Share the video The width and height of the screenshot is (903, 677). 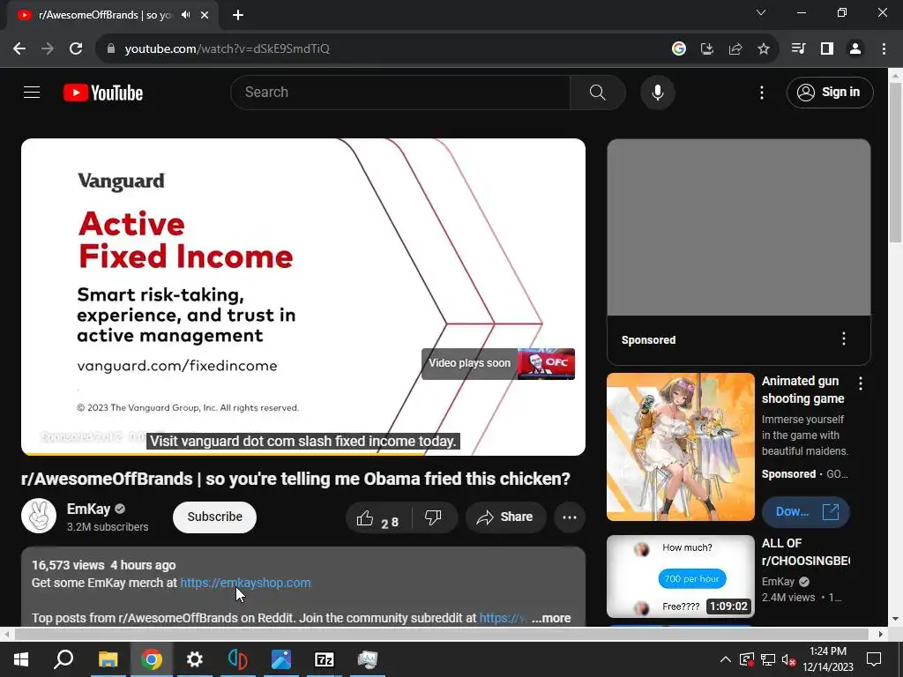[x=505, y=517]
